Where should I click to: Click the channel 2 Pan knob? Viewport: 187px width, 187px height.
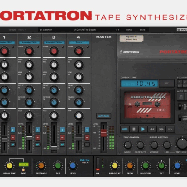click(29, 116)
